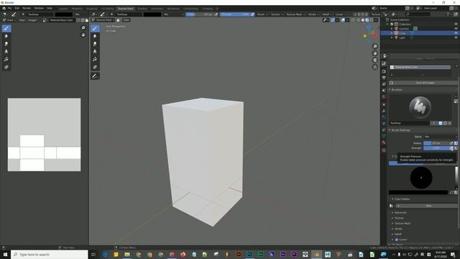The height and width of the screenshot is (259, 460).
Task: Switch to the Shading workspace tab
Action: tap(142, 9)
